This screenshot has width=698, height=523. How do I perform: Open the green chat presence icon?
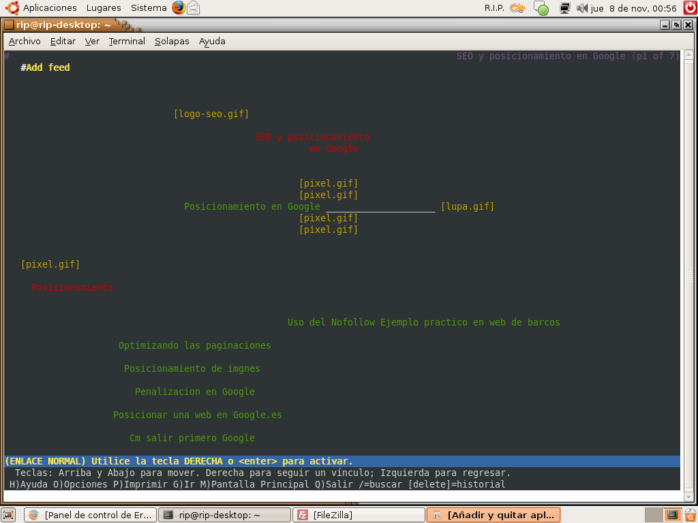[x=541, y=8]
